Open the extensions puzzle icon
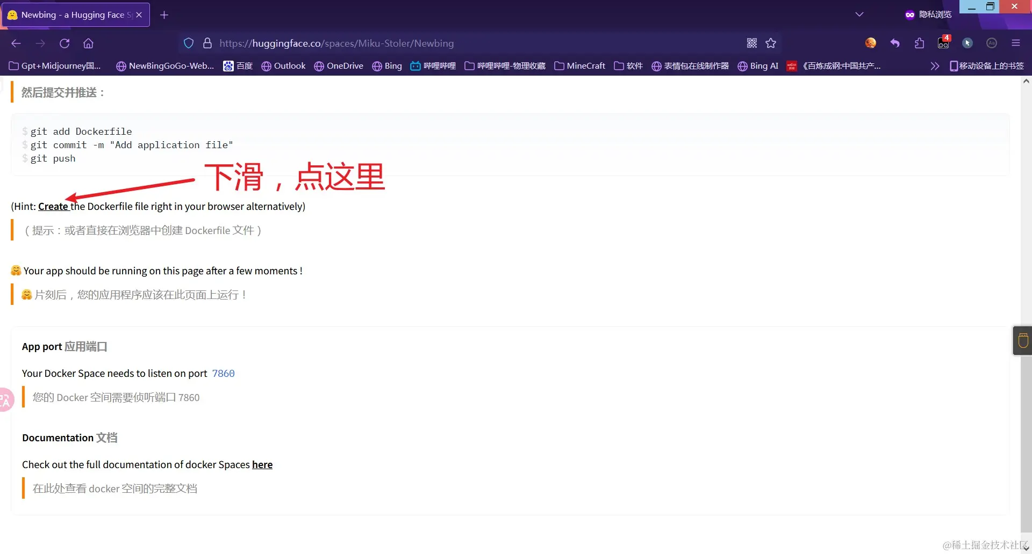The height and width of the screenshot is (554, 1032). pos(919,43)
